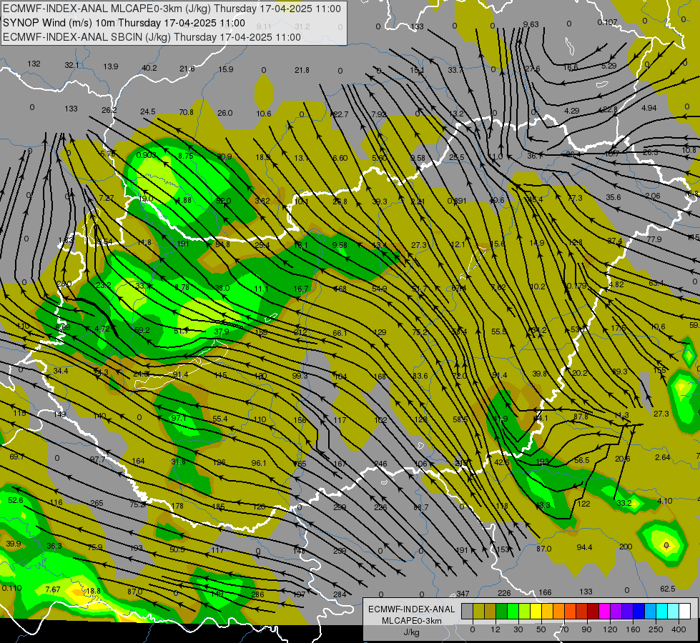Click the map value 56.5
The height and width of the screenshot is (643, 700).
[x=582, y=460]
